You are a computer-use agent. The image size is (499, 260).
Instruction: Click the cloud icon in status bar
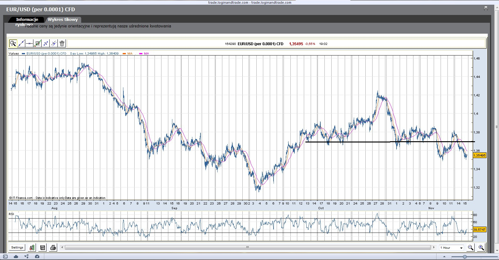16,257
